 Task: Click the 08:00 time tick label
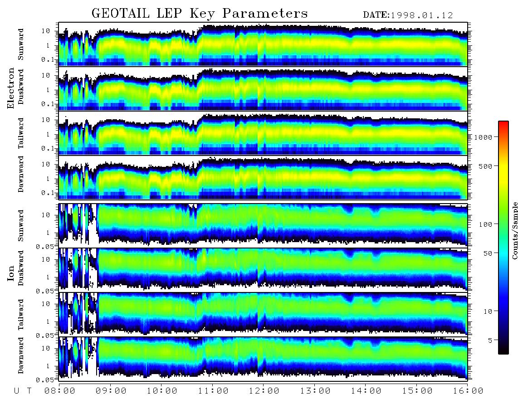click(x=60, y=391)
